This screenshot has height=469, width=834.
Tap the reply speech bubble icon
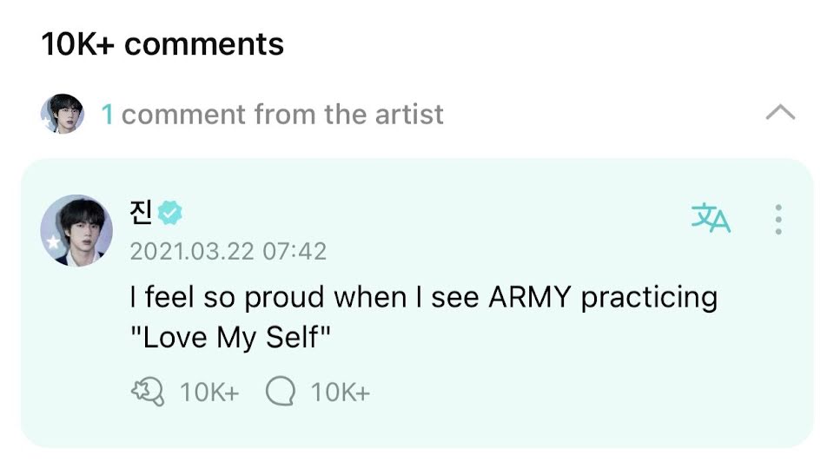pos(280,393)
